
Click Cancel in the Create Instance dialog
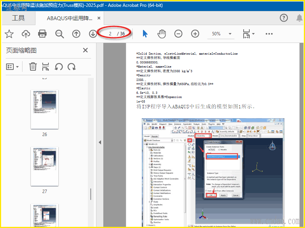236,195
